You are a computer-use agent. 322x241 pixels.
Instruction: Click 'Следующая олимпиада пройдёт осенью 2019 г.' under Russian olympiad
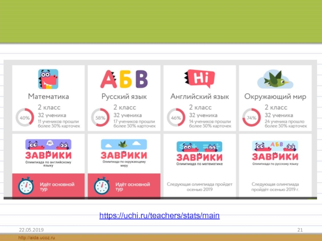(x=275, y=187)
